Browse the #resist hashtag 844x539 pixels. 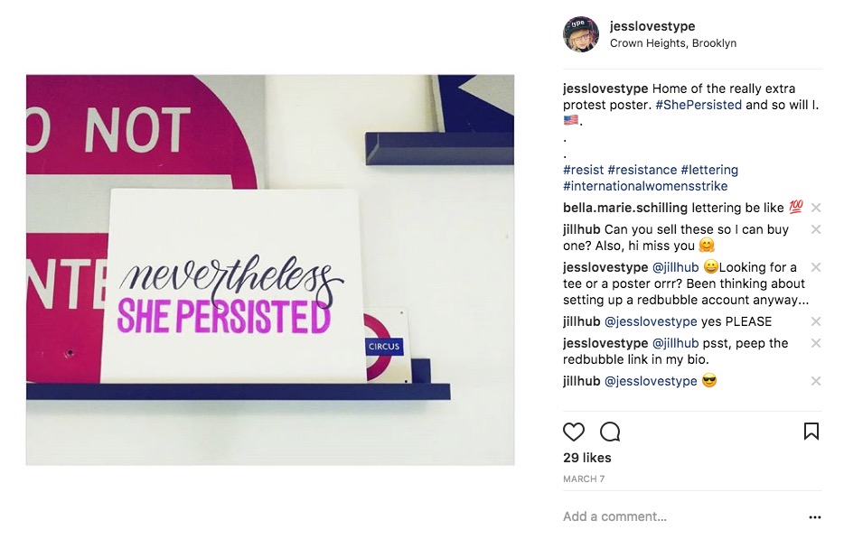coord(583,170)
